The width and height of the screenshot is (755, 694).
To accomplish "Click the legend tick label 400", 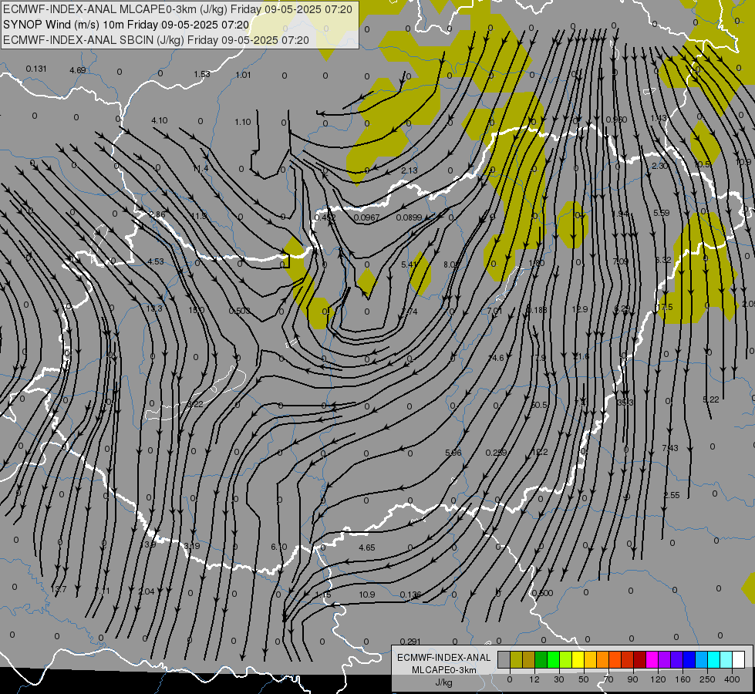I will point(732,679).
